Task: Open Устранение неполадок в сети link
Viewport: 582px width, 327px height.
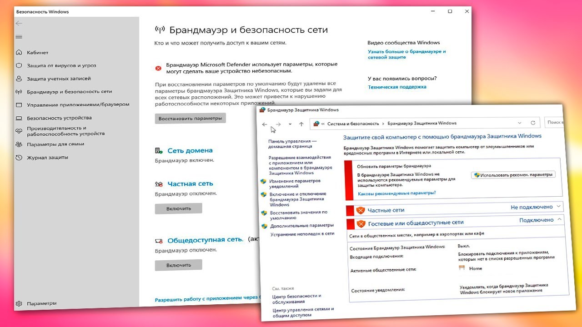Action: 302,234
